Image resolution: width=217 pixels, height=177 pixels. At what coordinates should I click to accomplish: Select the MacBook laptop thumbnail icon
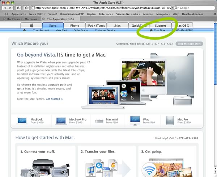point(22,121)
